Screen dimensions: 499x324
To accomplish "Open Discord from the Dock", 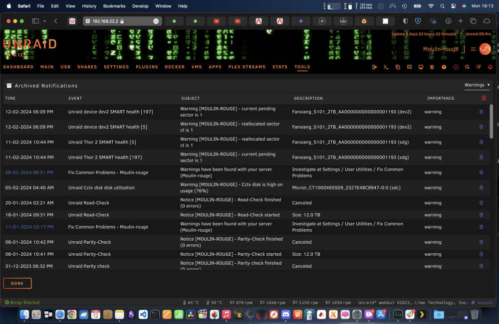I will [x=286, y=315].
